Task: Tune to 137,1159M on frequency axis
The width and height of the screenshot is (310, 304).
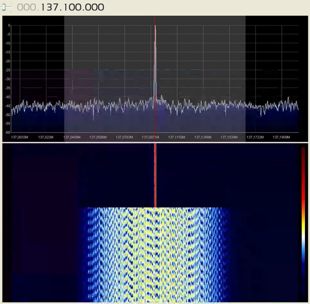Action: coord(177,137)
